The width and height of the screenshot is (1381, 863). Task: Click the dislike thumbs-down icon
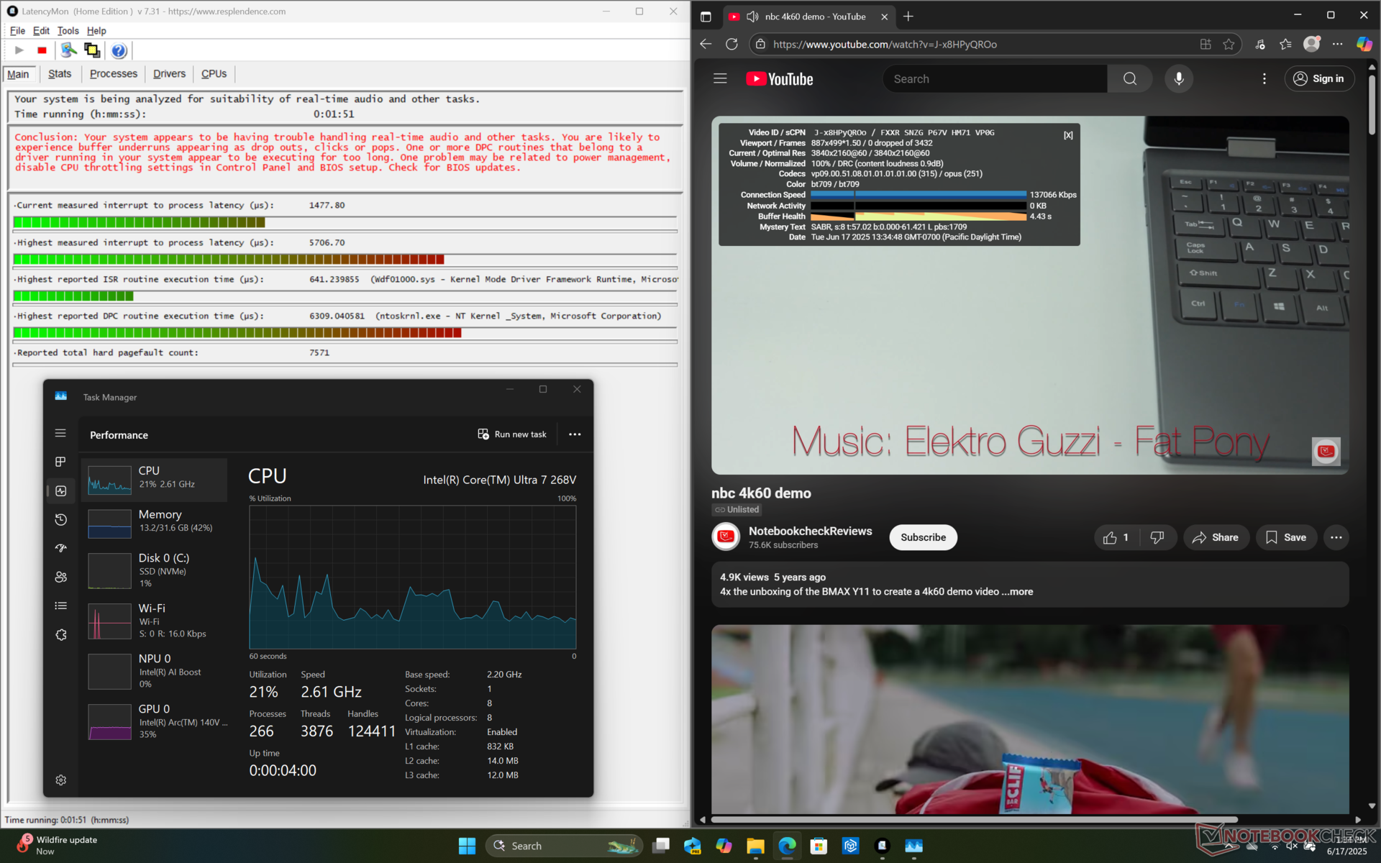(x=1157, y=537)
